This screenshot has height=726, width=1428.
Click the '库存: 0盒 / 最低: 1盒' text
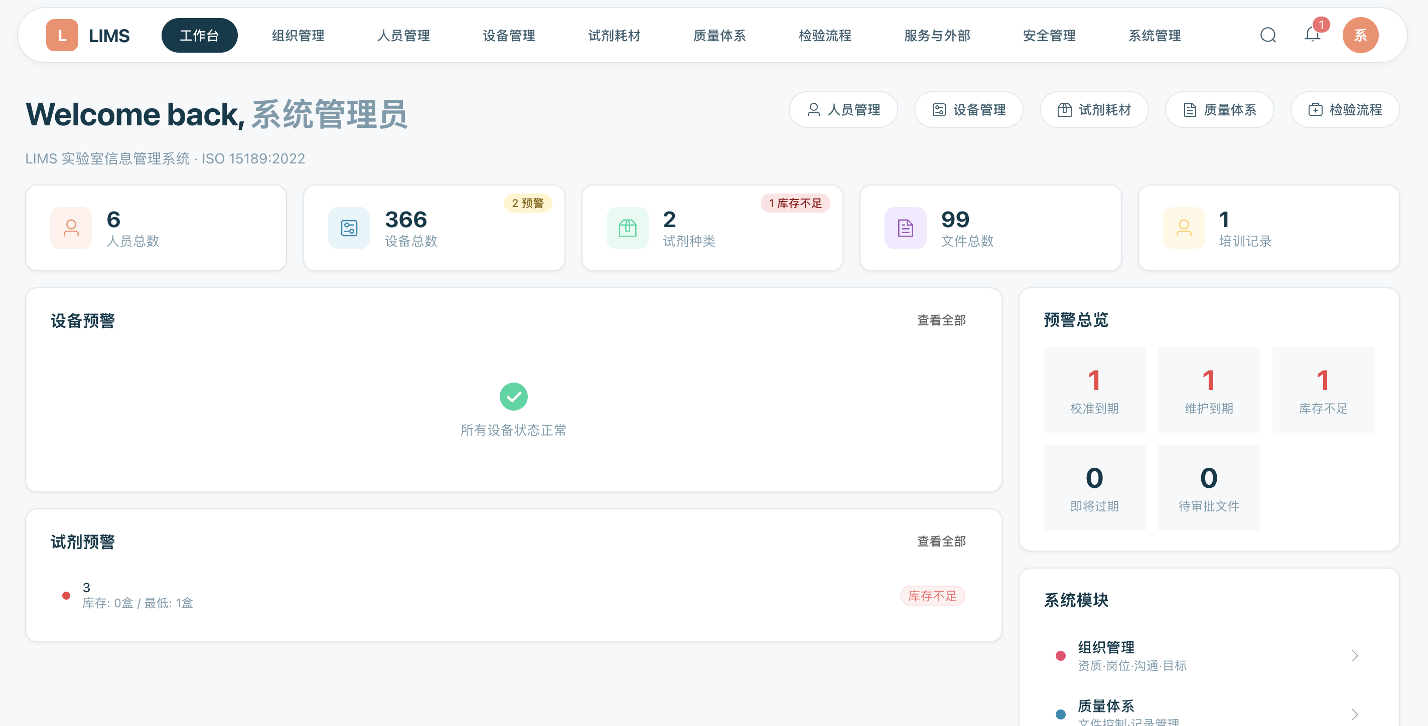pos(137,603)
